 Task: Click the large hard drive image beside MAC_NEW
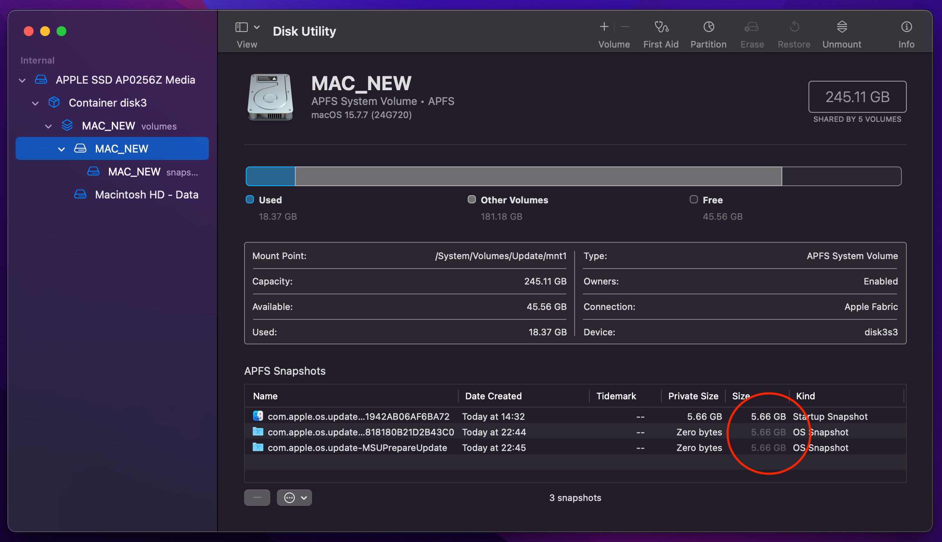270,98
